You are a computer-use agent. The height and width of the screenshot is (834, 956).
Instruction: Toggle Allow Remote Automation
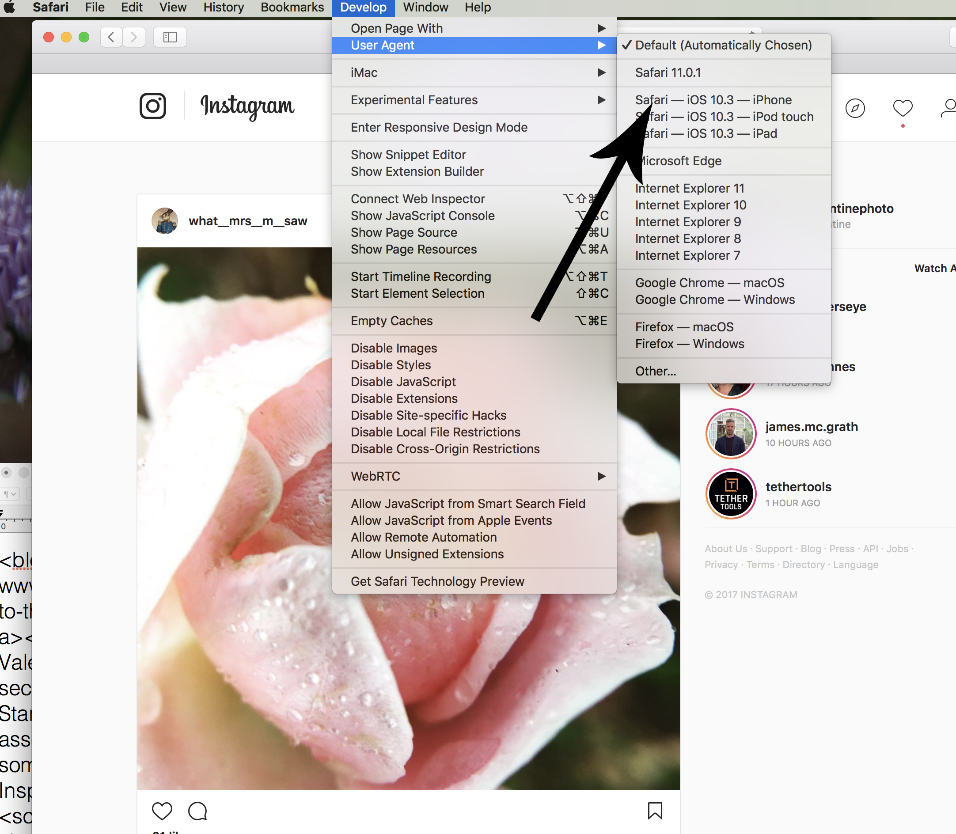click(474, 537)
